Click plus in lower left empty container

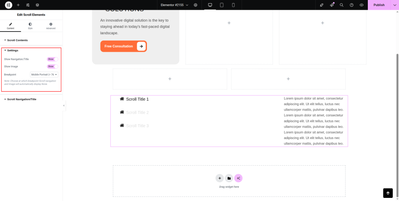[170, 79]
